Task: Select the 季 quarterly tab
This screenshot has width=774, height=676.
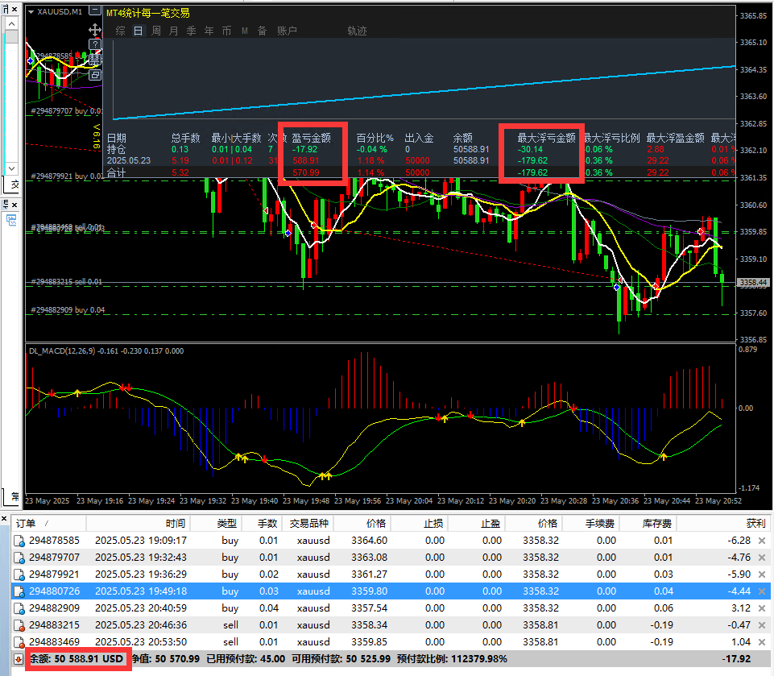Action: pos(192,31)
